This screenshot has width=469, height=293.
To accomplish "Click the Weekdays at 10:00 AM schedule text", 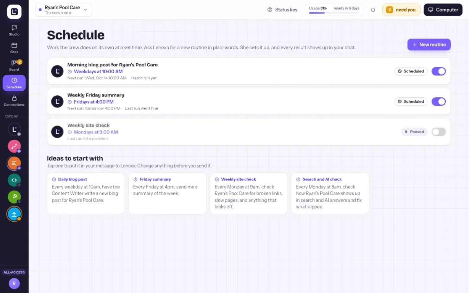I will 98,72.
